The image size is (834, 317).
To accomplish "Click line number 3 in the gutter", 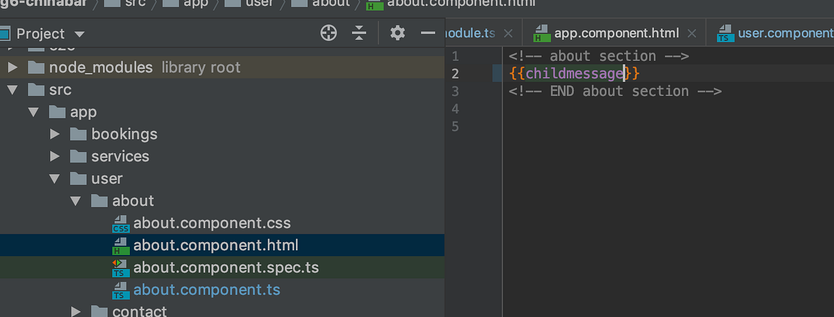I will click(x=455, y=91).
